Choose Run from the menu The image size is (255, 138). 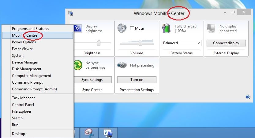pyautogui.click(x=38, y=125)
